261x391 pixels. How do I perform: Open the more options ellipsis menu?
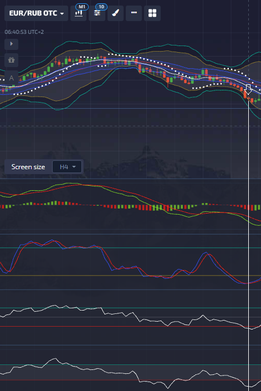click(134, 13)
